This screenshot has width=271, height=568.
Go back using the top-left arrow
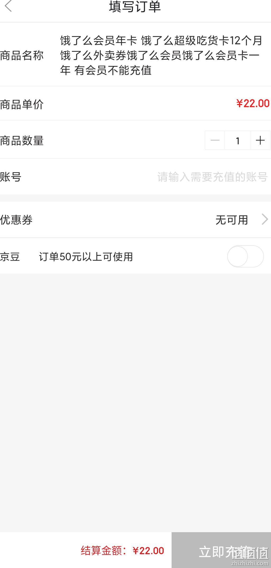pyautogui.click(x=8, y=6)
